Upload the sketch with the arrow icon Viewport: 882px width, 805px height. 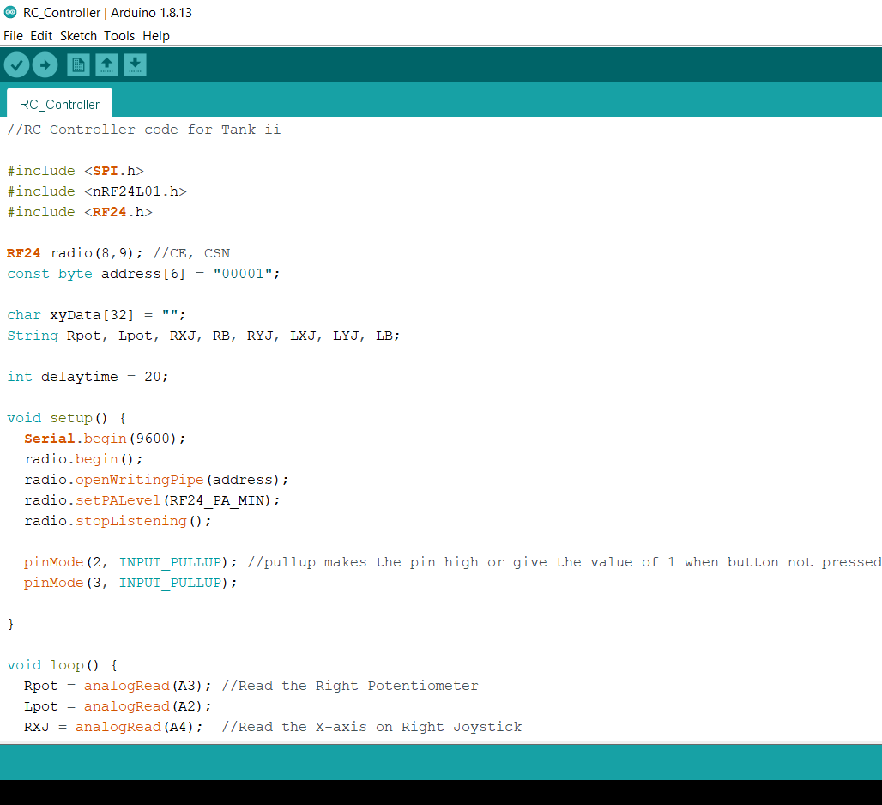tap(45, 64)
